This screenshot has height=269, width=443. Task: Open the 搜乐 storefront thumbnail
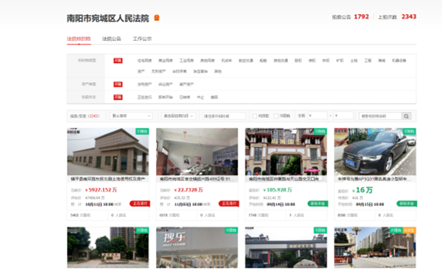tap(197, 247)
